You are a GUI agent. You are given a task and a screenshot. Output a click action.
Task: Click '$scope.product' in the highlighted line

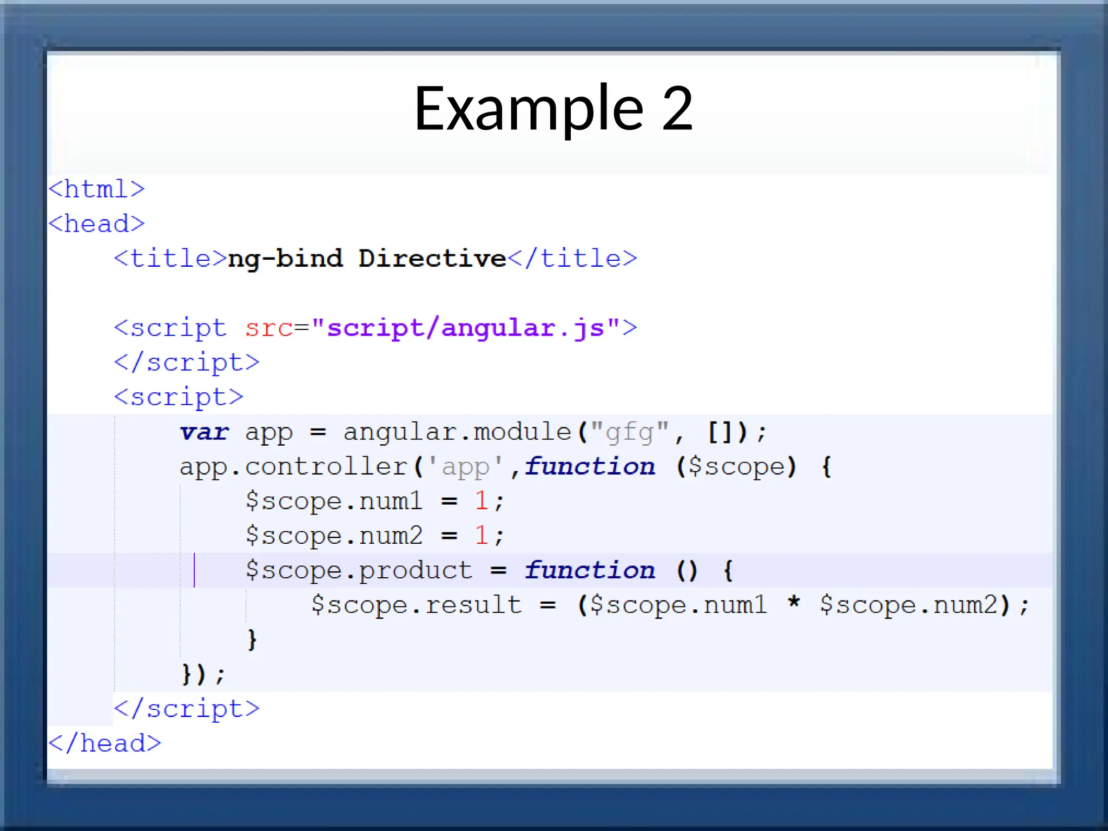point(359,571)
